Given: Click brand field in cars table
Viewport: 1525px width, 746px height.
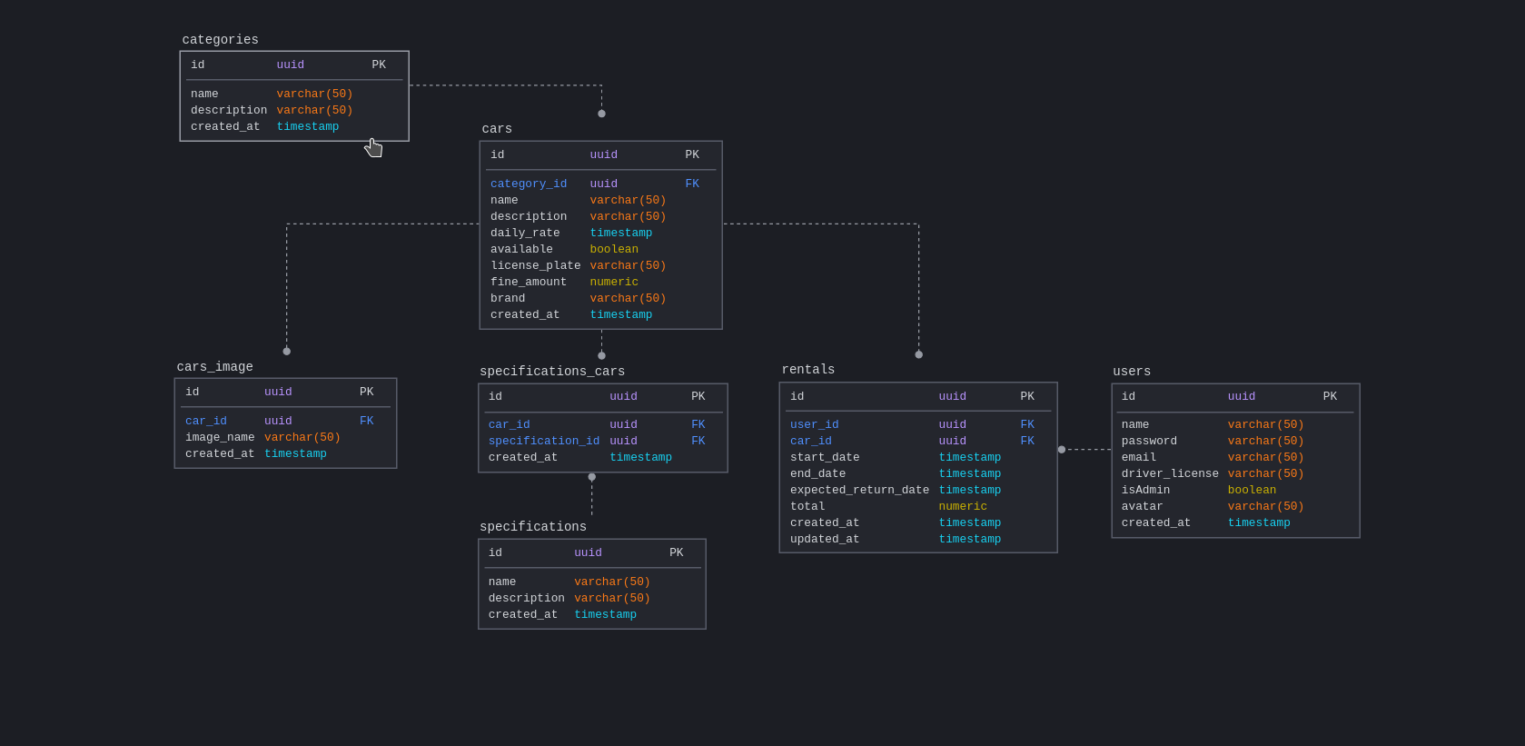Looking at the screenshot, I should tap(508, 298).
